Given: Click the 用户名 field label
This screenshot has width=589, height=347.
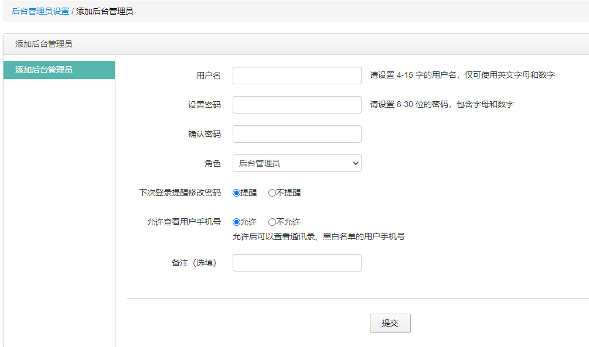Looking at the screenshot, I should click(x=209, y=75).
